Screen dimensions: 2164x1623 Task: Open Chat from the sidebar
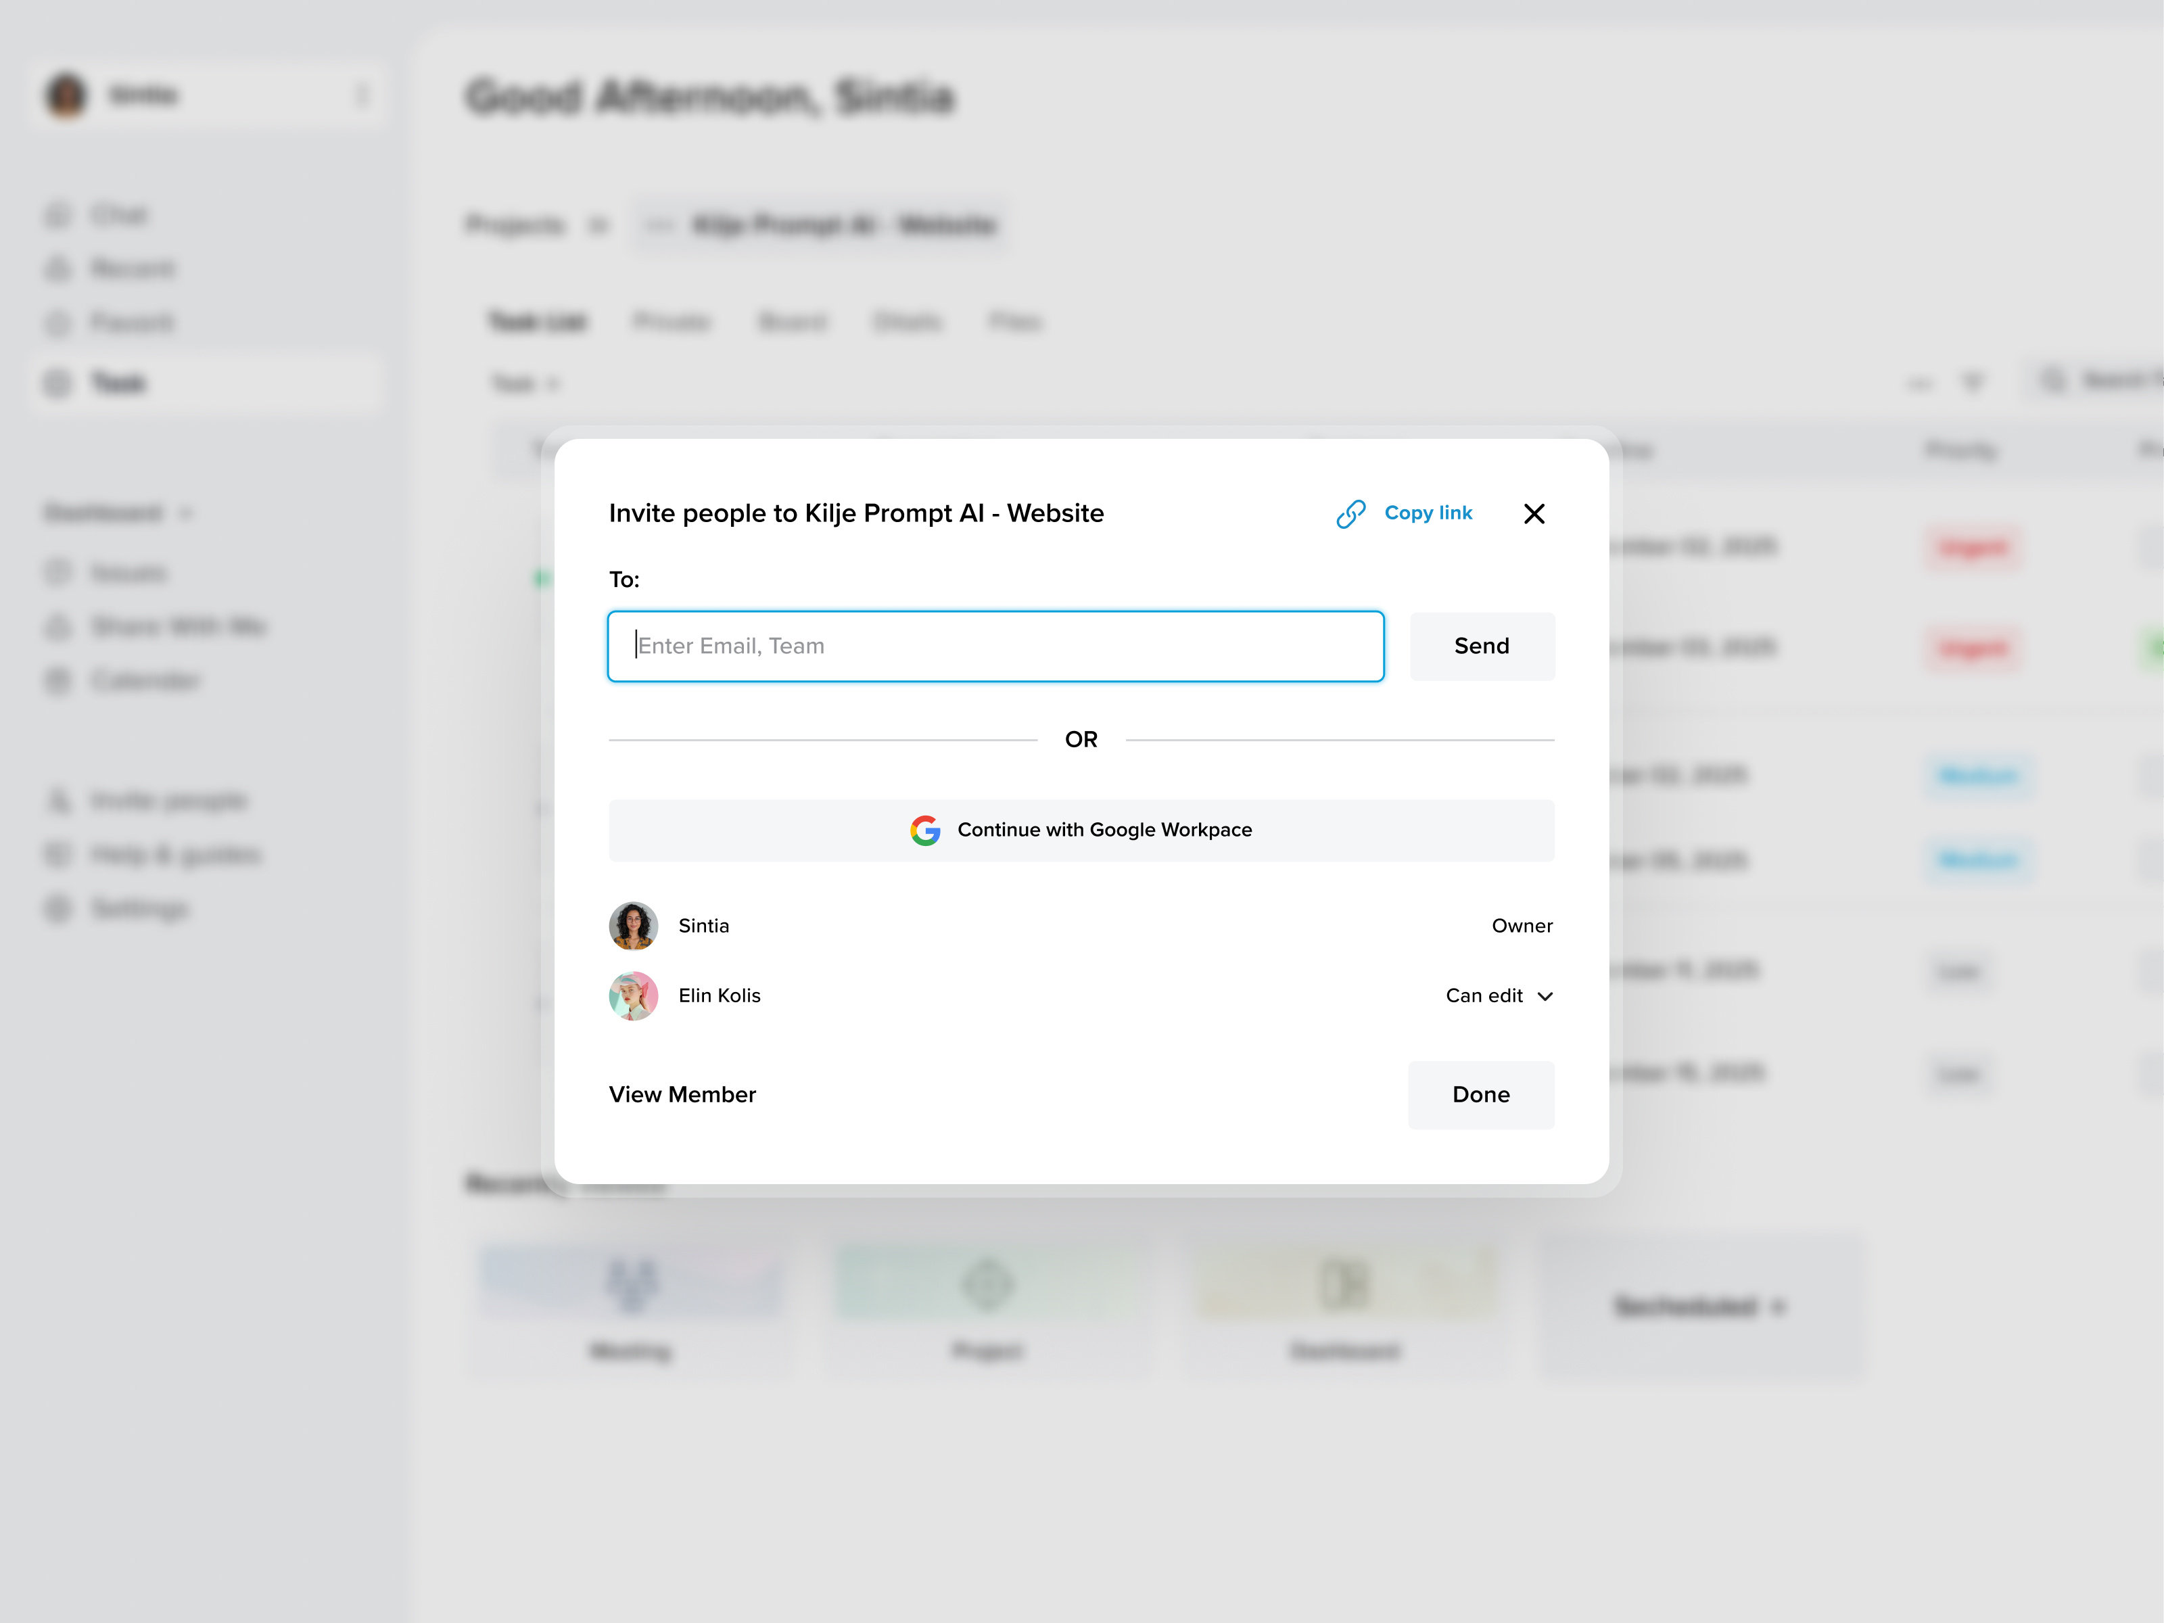119,214
